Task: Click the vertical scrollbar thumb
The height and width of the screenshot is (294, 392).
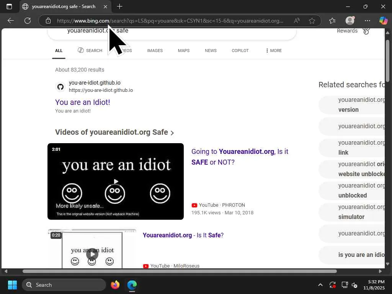Action: pos(387,61)
